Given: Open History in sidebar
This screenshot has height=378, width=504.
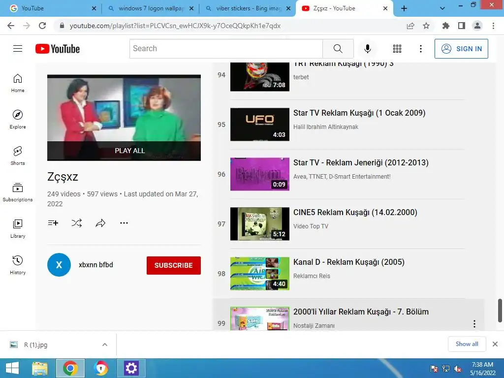Looking at the screenshot, I should point(18,265).
